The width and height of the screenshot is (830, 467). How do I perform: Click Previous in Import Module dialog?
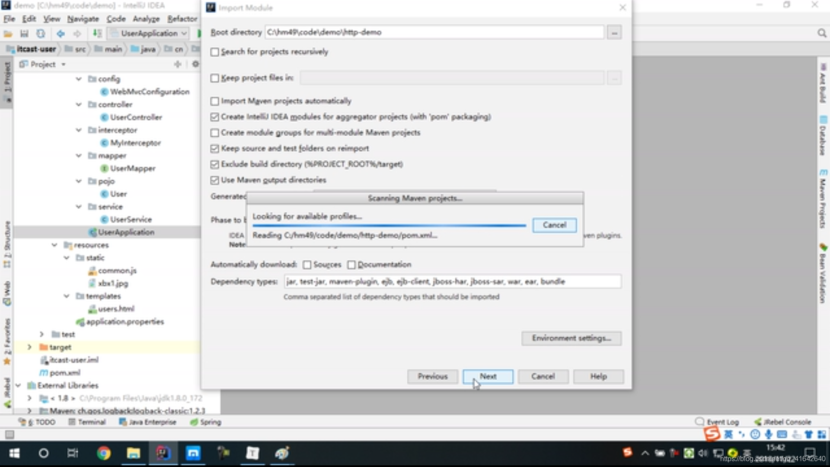pyautogui.click(x=433, y=377)
